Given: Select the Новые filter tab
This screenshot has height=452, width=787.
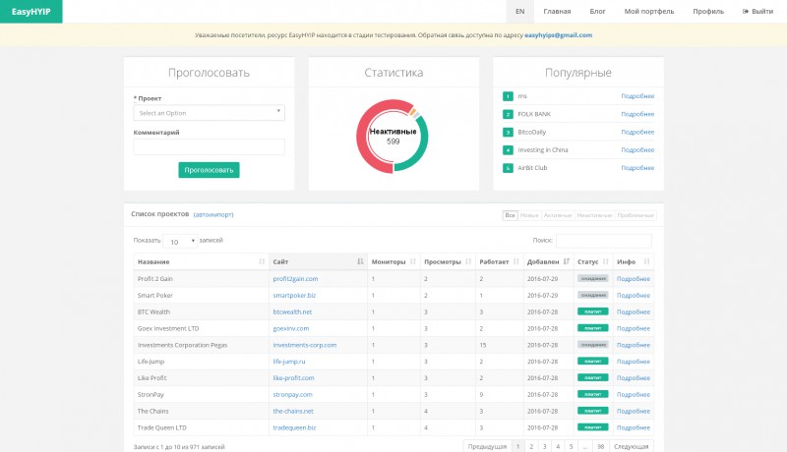Looking at the screenshot, I should [529, 215].
